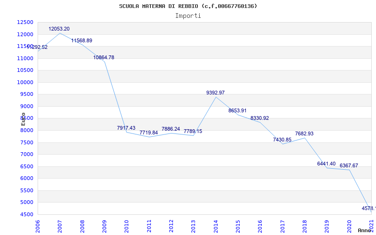Click x-axis year 2006
Viewport: 376px width, 235px height.
click(x=38, y=226)
